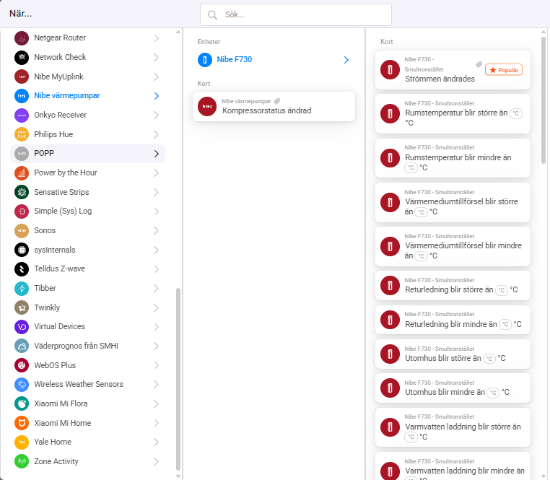Click the Xiaomi Mi Flora icon
The image size is (550, 480).
22,403
